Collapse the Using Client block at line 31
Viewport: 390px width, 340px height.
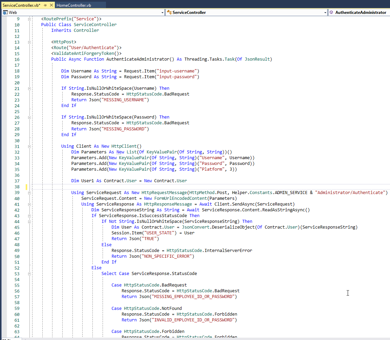pos(29,146)
